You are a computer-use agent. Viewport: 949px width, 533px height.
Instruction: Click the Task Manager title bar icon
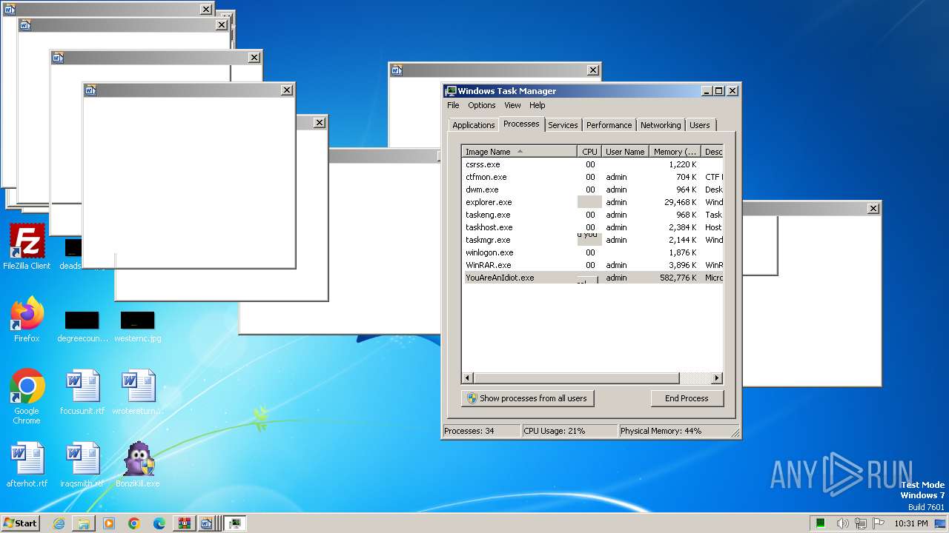click(x=450, y=91)
